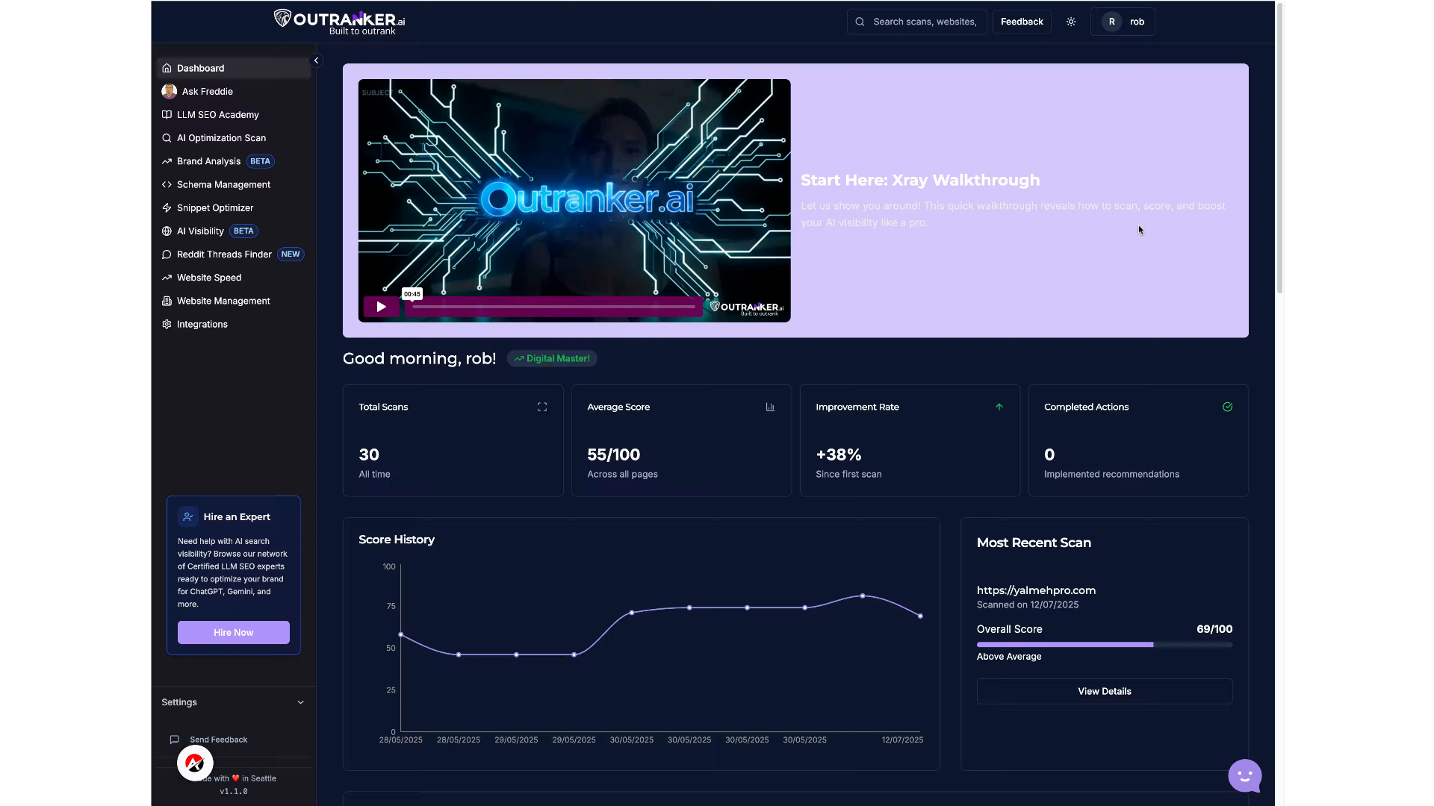The height and width of the screenshot is (806, 1434).
Task: Collapse the sidebar with the chevron arrow
Action: pyautogui.click(x=316, y=60)
